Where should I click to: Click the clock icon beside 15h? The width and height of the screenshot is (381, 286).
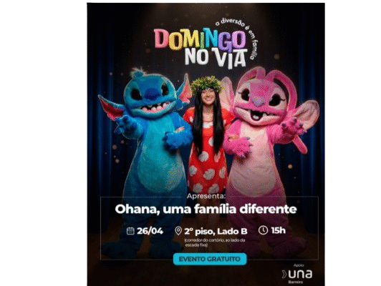(x=263, y=230)
